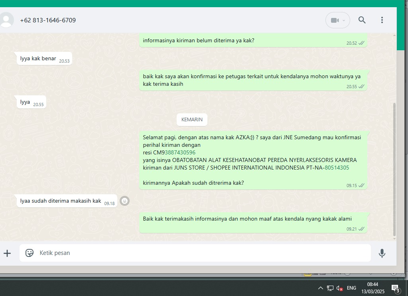Open the chat menu with three dots
This screenshot has height=296, width=408.
coord(382,20)
